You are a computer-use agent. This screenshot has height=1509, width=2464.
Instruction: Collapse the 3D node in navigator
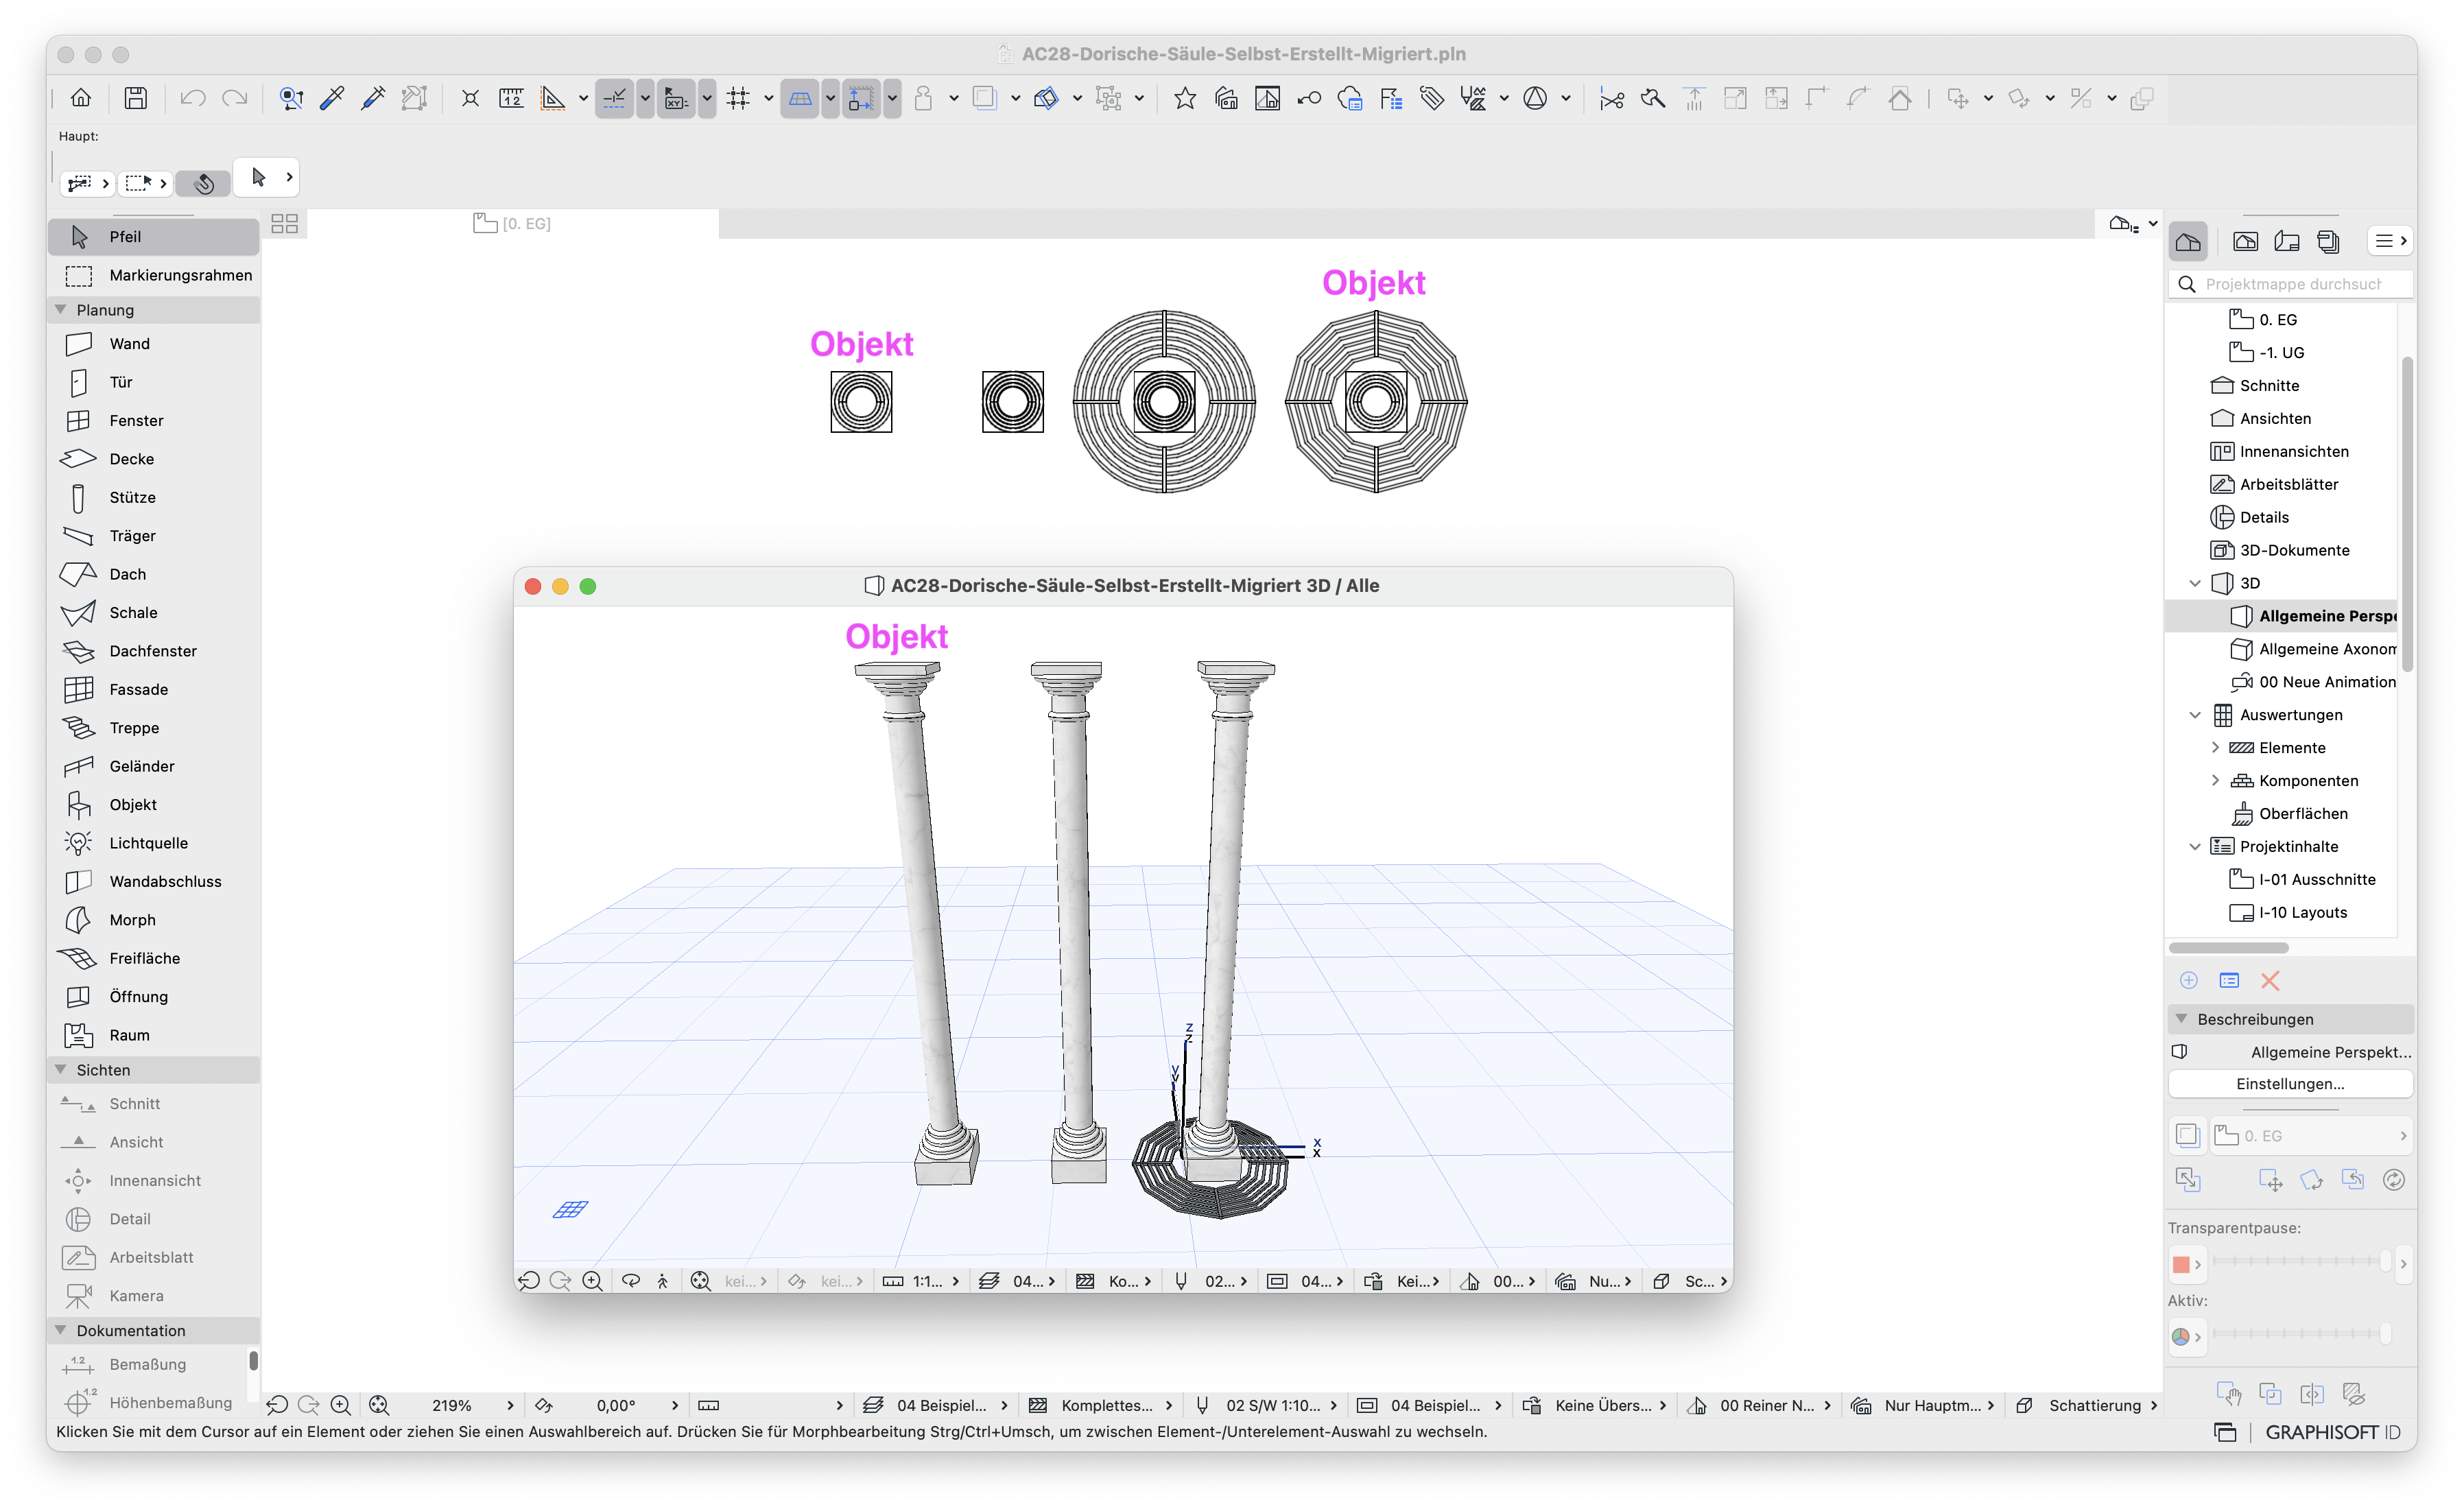pyautogui.click(x=2195, y=583)
